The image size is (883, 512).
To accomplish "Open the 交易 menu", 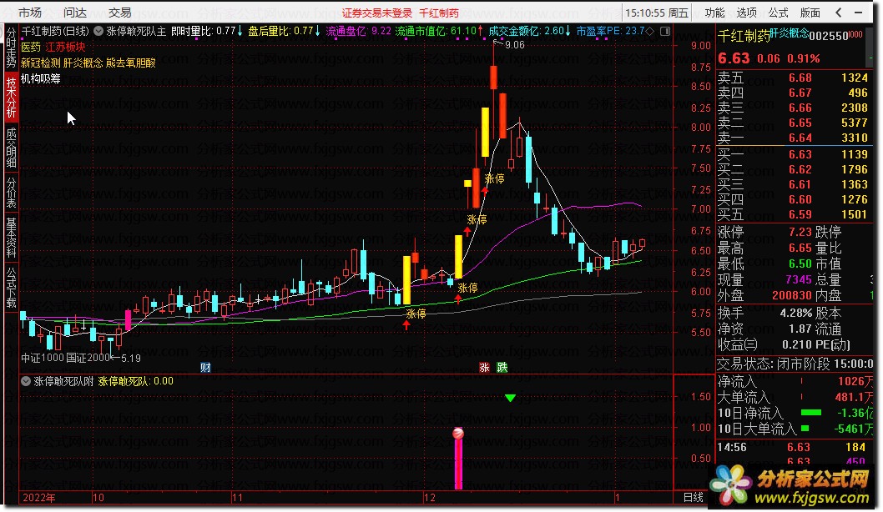I will pyautogui.click(x=120, y=13).
